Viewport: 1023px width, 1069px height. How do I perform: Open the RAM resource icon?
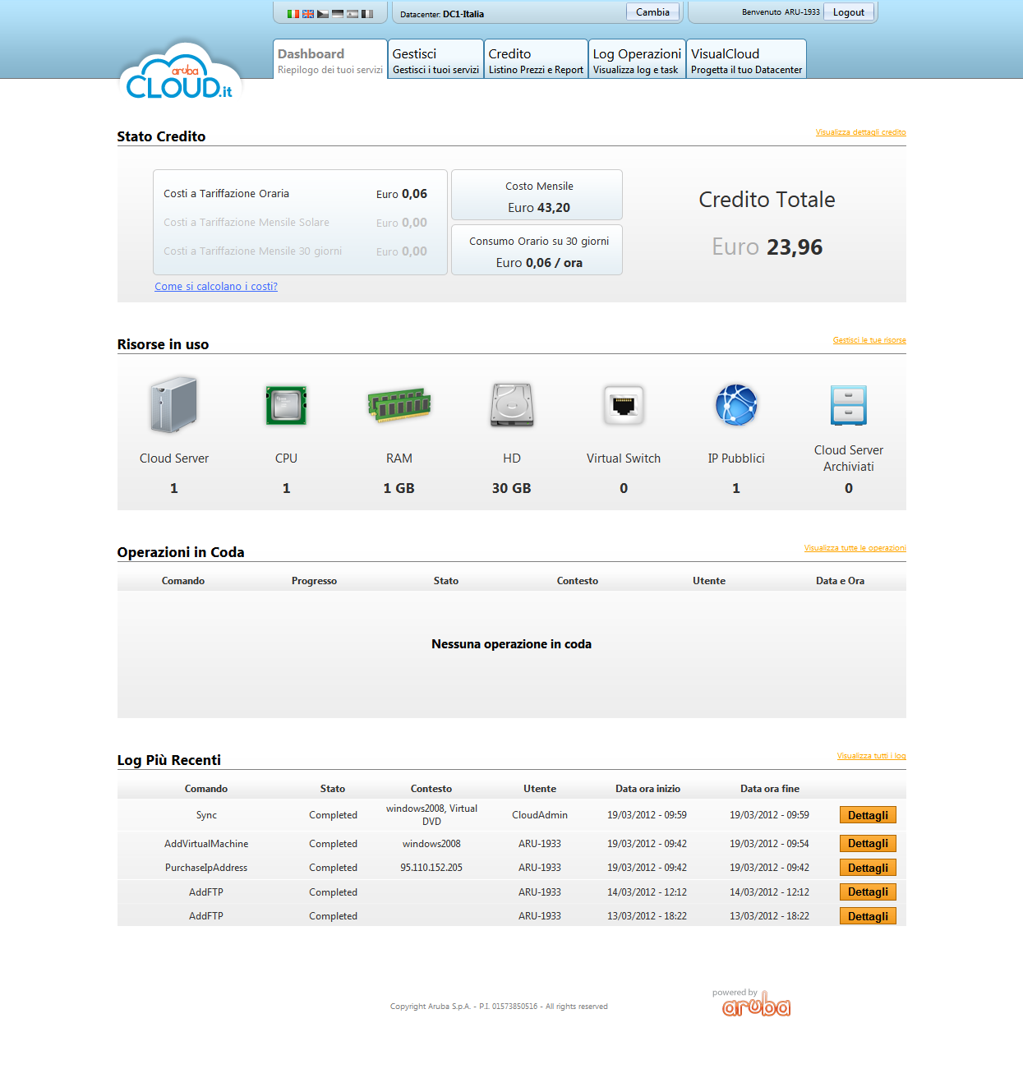[399, 404]
